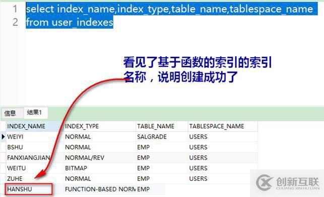Image resolution: width=324 pixels, height=197 pixels.
Task: Select the BSHU index name cell
Action: tap(35, 147)
